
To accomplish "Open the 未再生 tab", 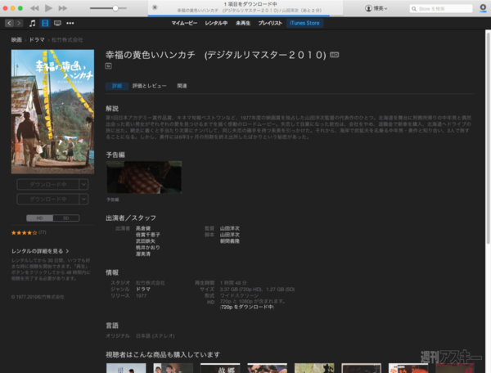I will coord(243,23).
